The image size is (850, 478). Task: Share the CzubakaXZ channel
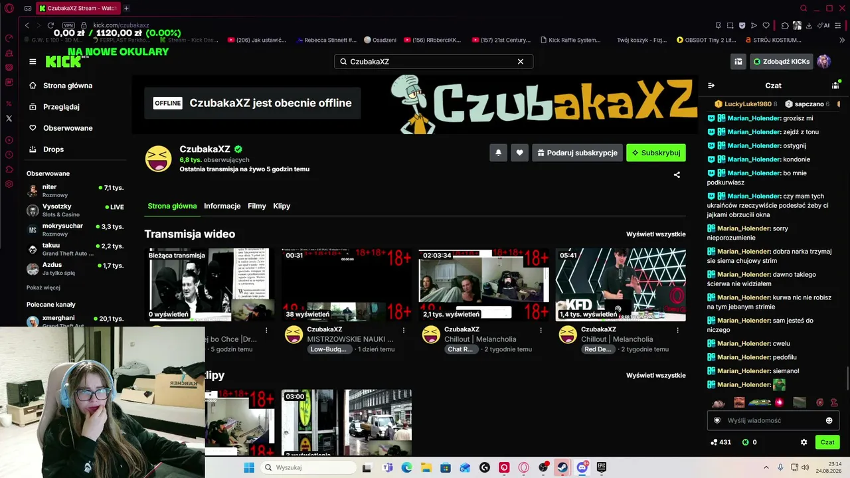(x=677, y=175)
